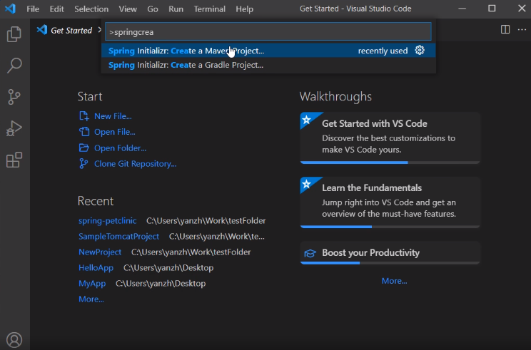
Task: Maximize the Visual Studio Code window
Action: pos(492,9)
